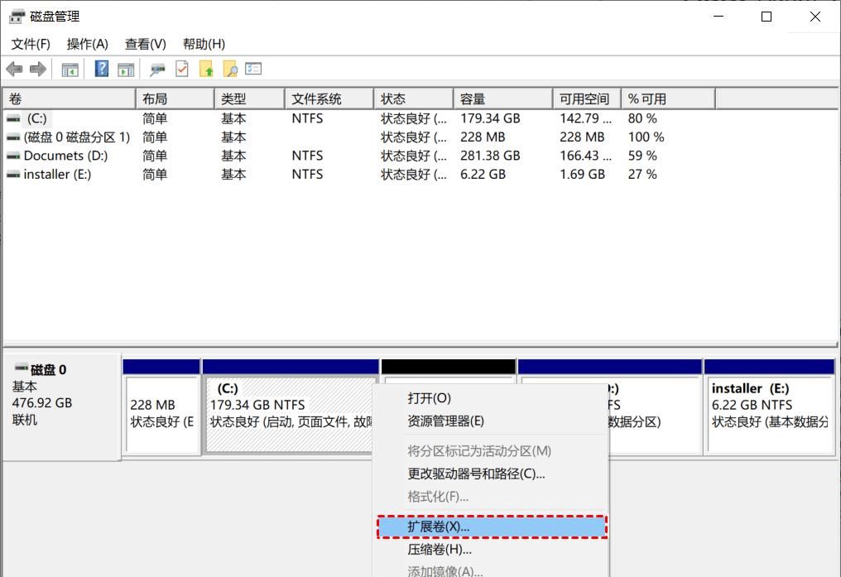This screenshot has width=841, height=577.
Task: Click the connect disk toolbar icon
Action: click(x=157, y=70)
